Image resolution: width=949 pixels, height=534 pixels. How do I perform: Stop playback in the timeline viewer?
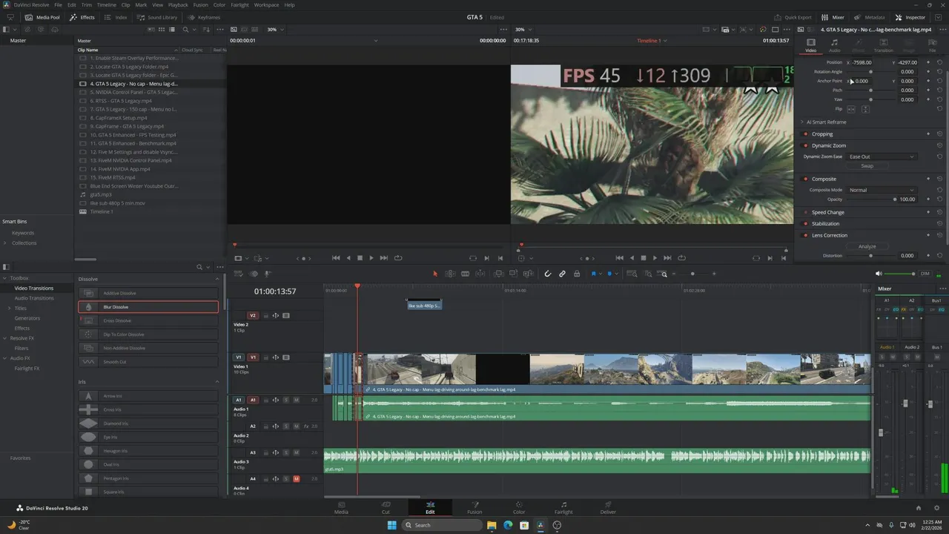point(643,258)
